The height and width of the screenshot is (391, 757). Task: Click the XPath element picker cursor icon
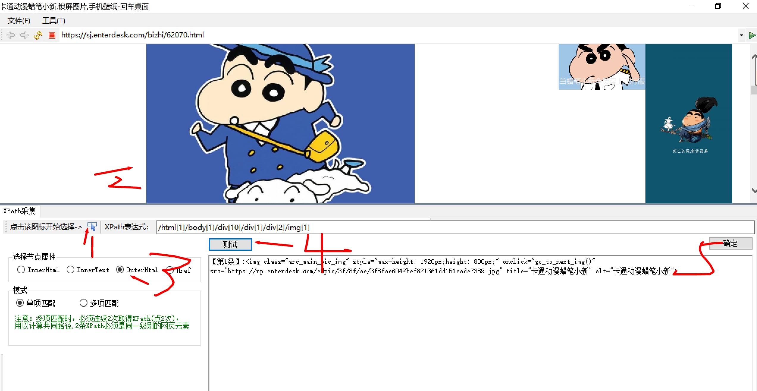(x=92, y=227)
